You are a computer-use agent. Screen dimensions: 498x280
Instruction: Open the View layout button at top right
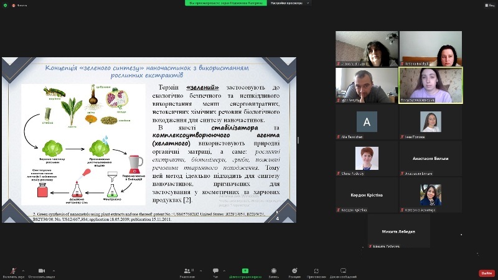(490, 5)
